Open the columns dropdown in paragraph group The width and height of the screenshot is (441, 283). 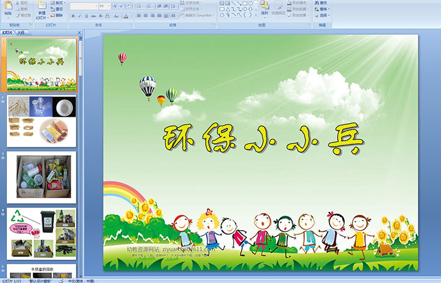coord(175,16)
